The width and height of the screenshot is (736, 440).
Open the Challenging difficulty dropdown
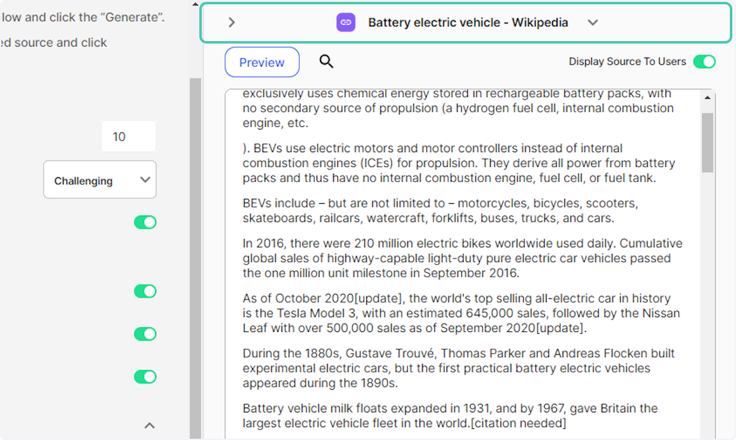point(99,180)
